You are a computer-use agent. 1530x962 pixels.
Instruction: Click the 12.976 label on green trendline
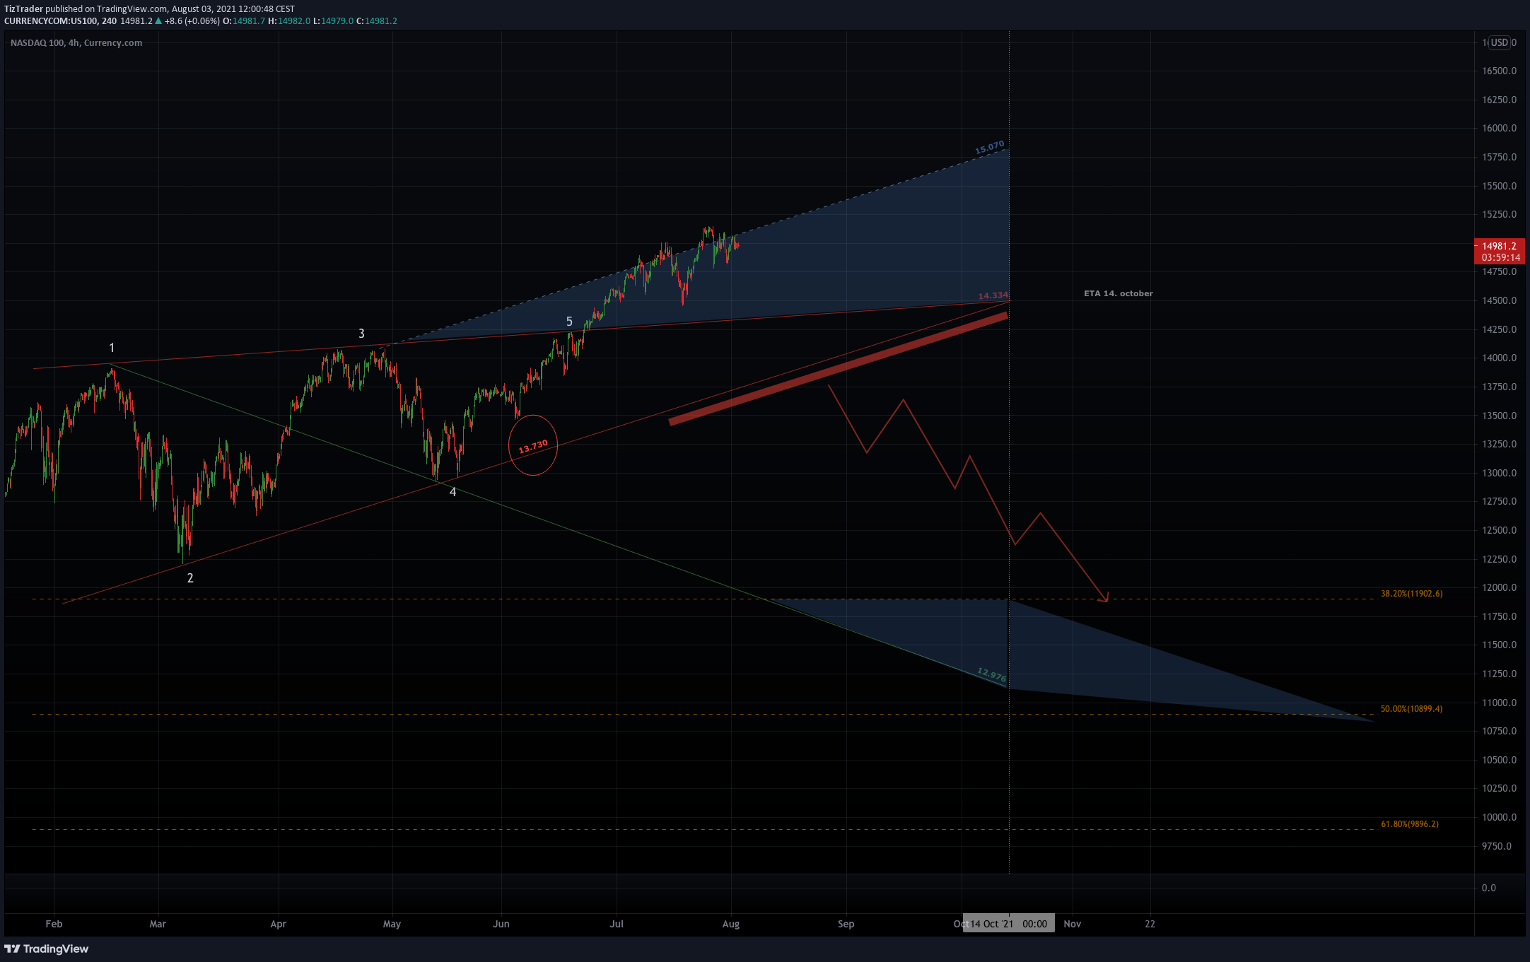[991, 674]
